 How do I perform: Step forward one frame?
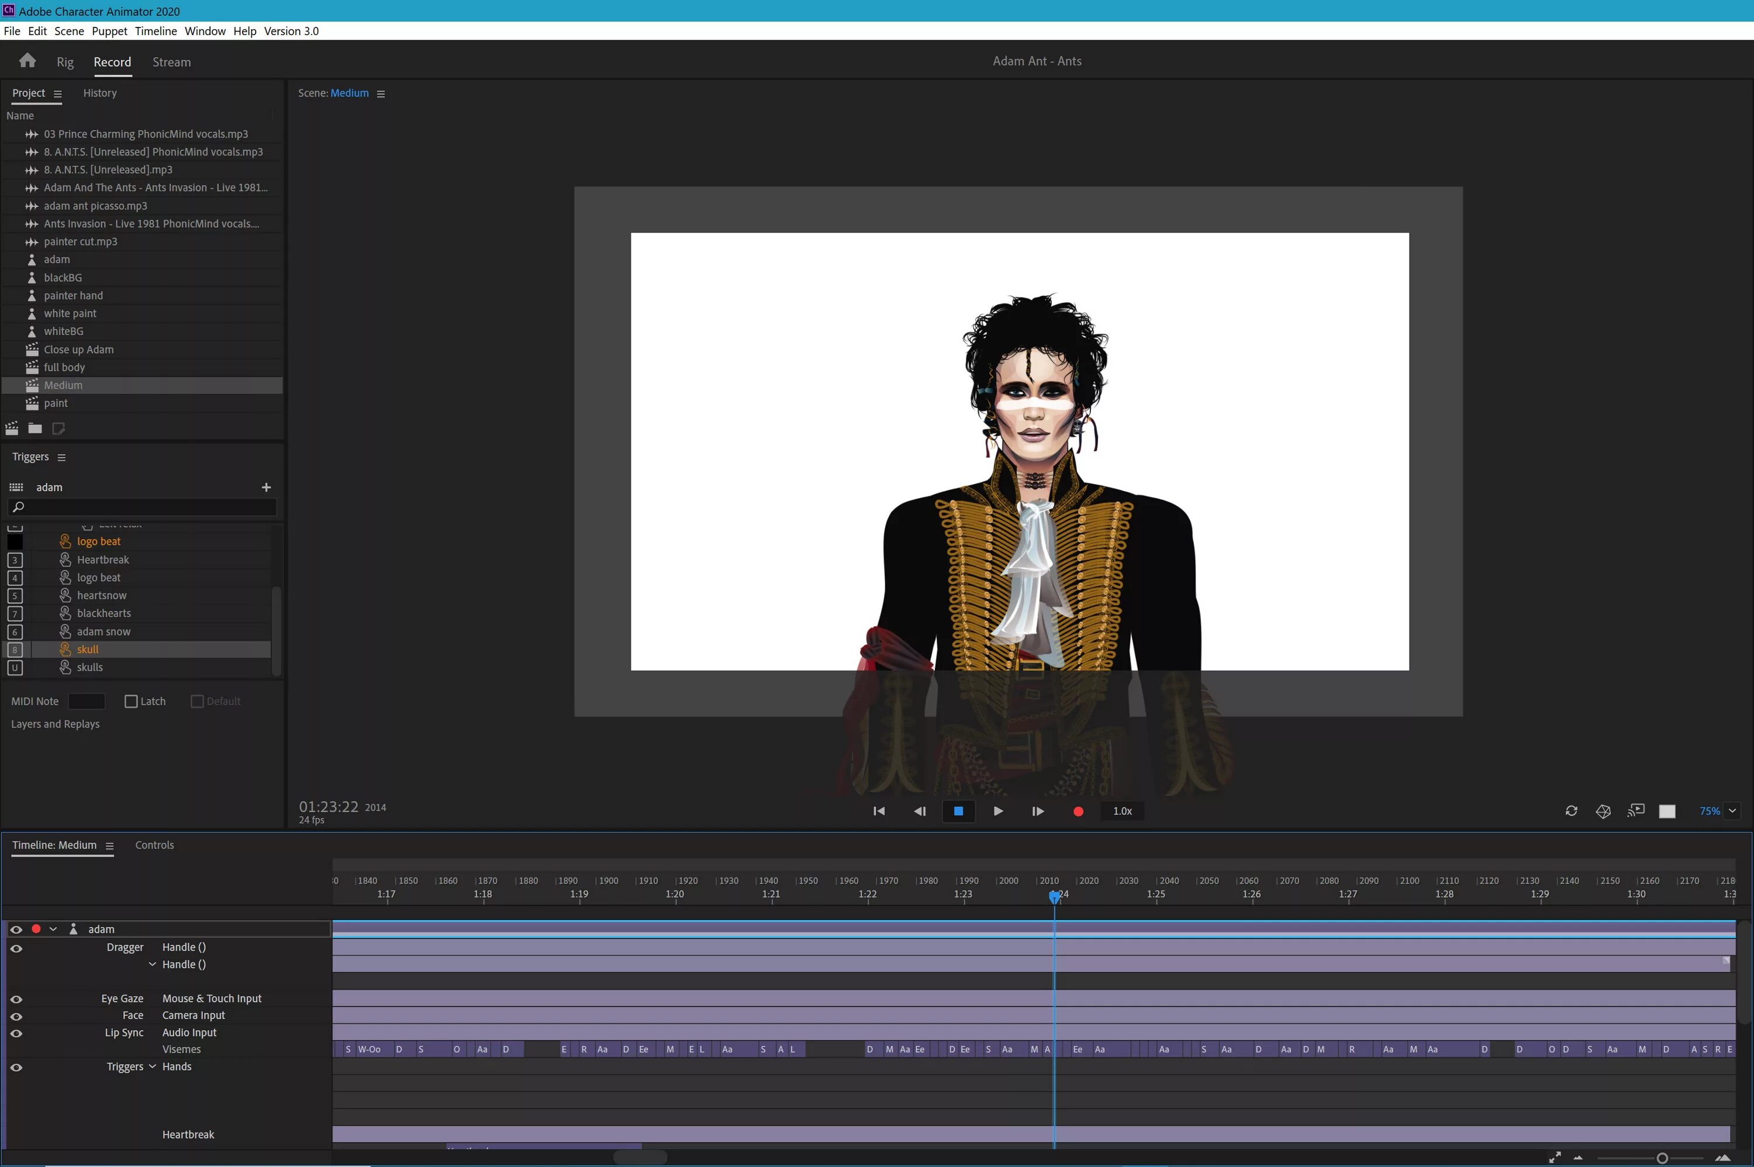point(1037,812)
